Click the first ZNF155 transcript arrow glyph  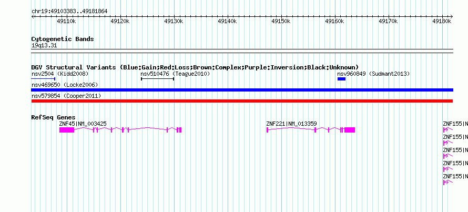pos(447,130)
